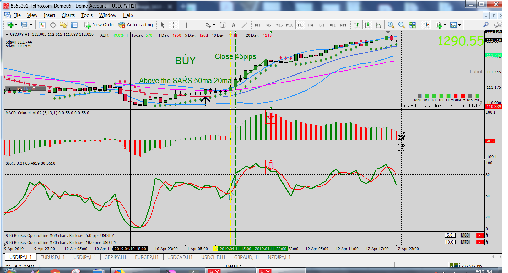508x273 pixels.
Task: Select the cursor arrow tool
Action: [x=162, y=25]
